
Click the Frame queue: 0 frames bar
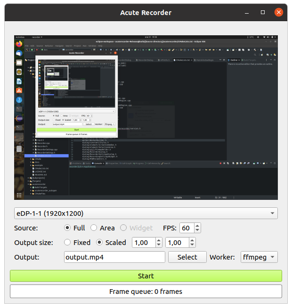(x=146, y=291)
